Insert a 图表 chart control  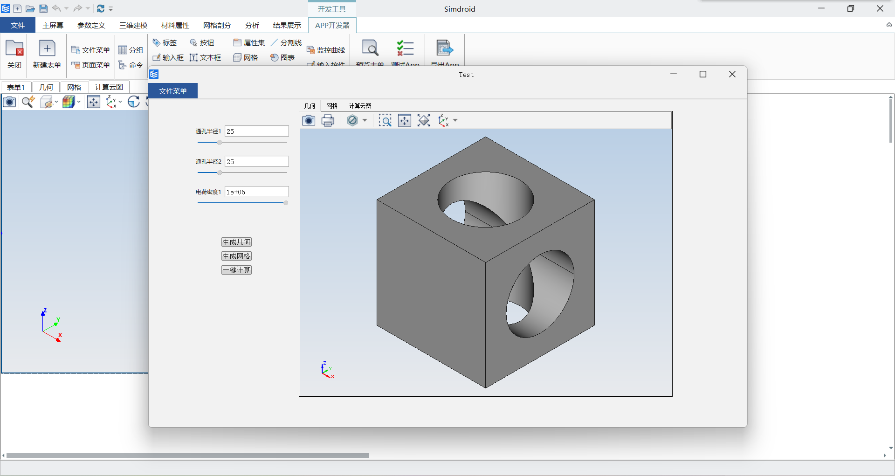click(x=282, y=57)
